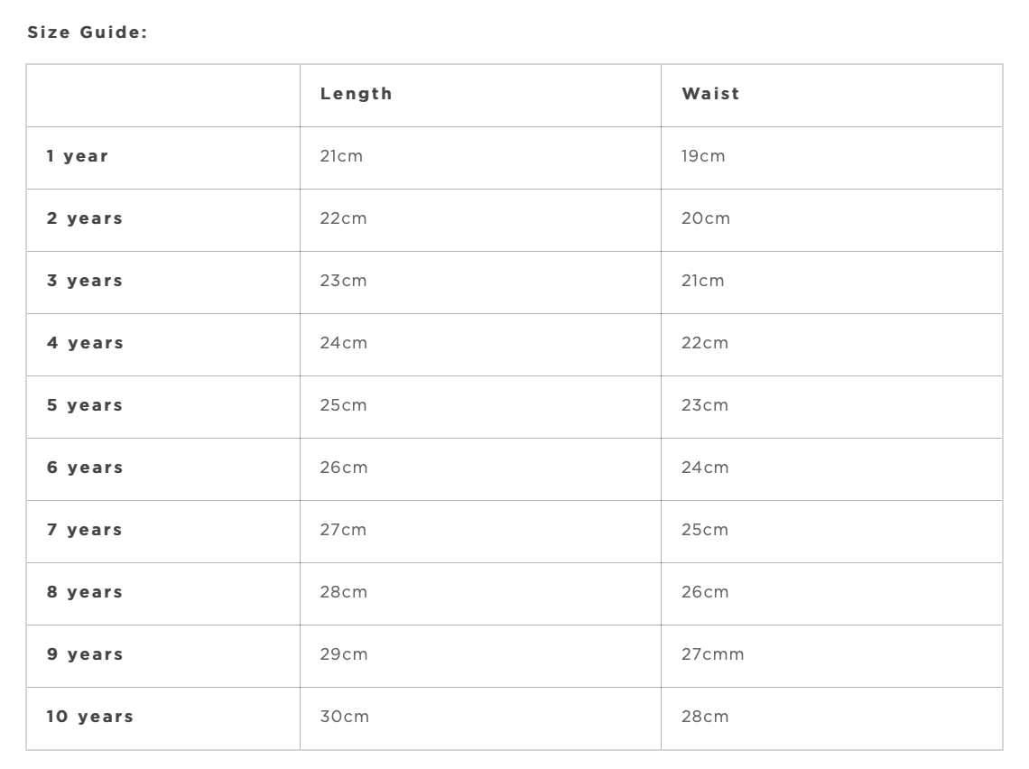Click the 10 years row label

click(x=90, y=717)
